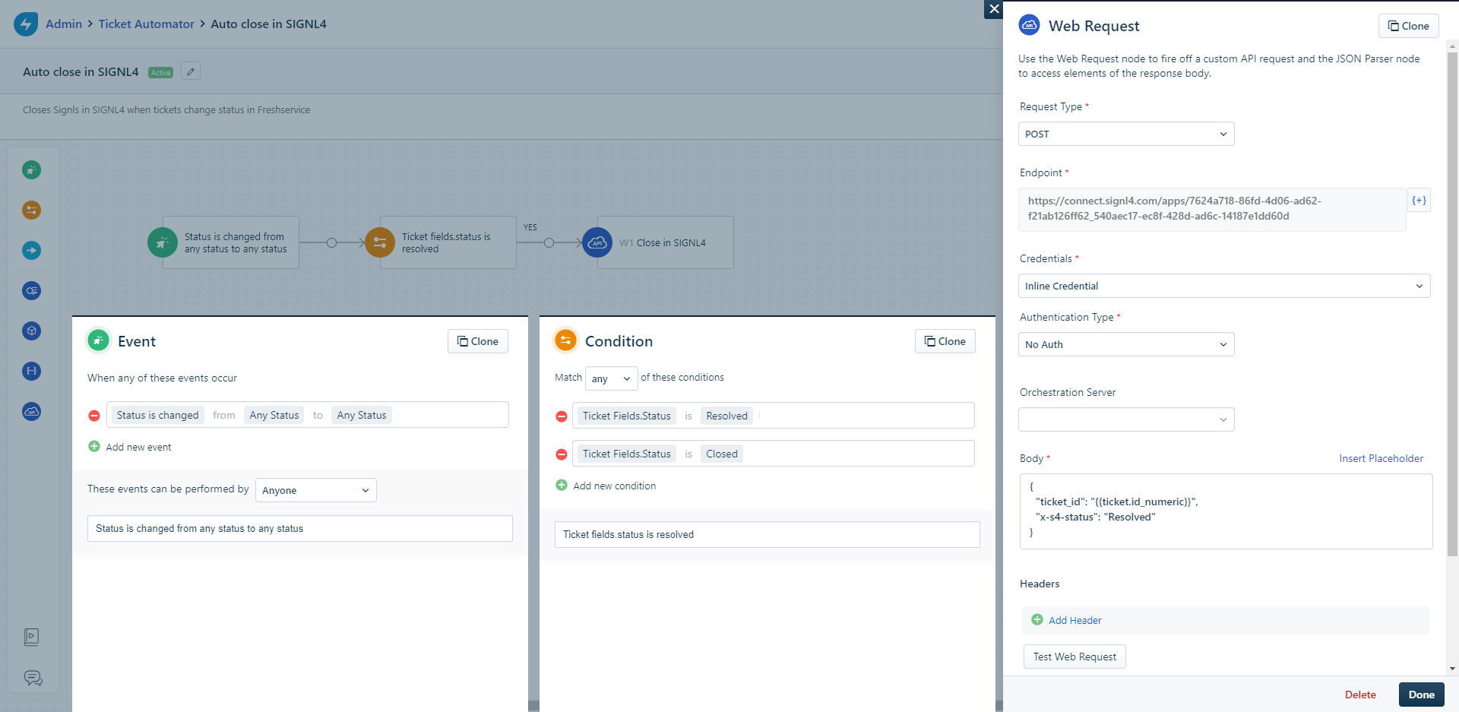Remove the Status is Resolved condition

[562, 416]
